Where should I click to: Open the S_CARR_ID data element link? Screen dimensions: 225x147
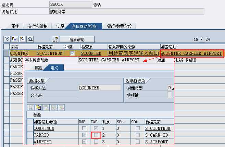click(x=157, y=135)
